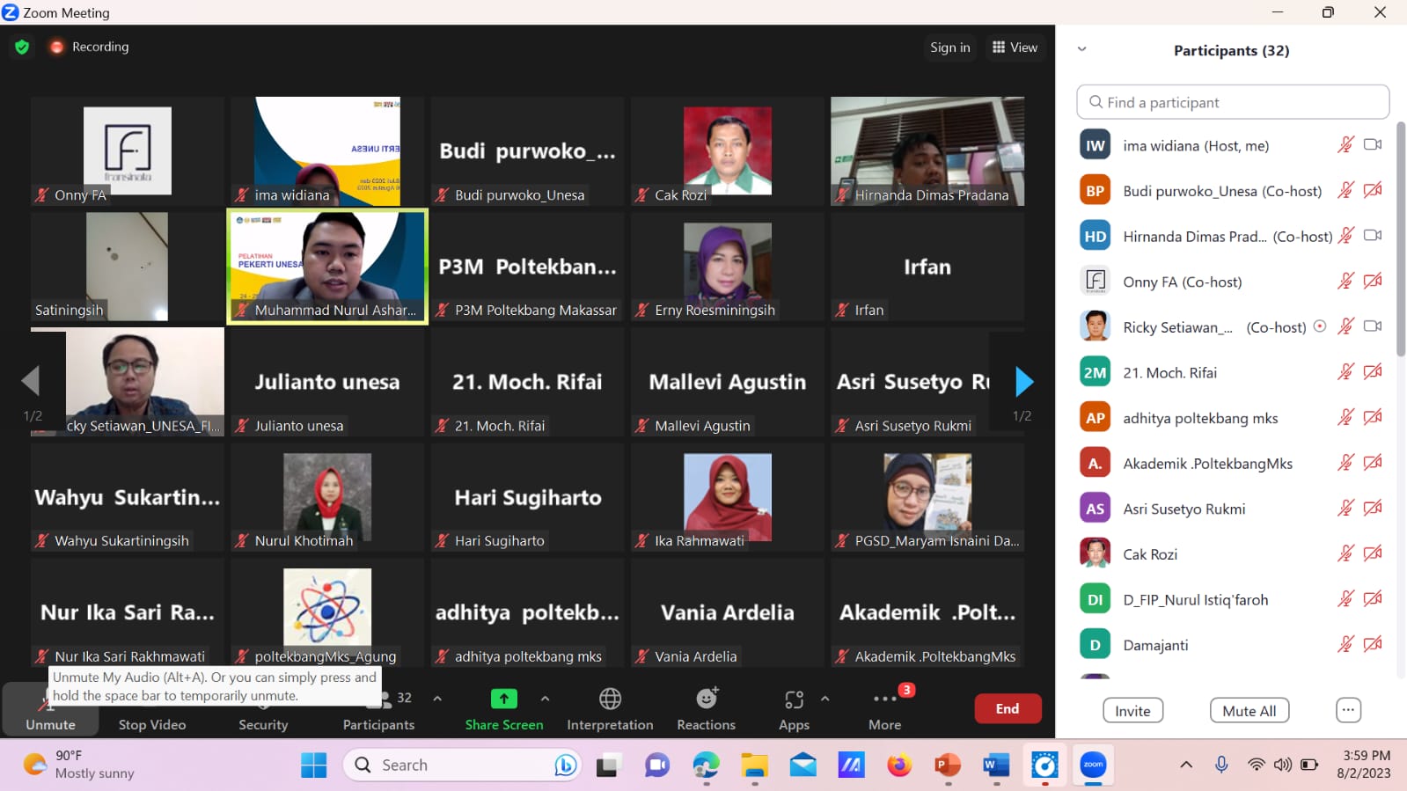Toggle ima widiana's microphone icon in list
1407x791 pixels.
point(1345,144)
